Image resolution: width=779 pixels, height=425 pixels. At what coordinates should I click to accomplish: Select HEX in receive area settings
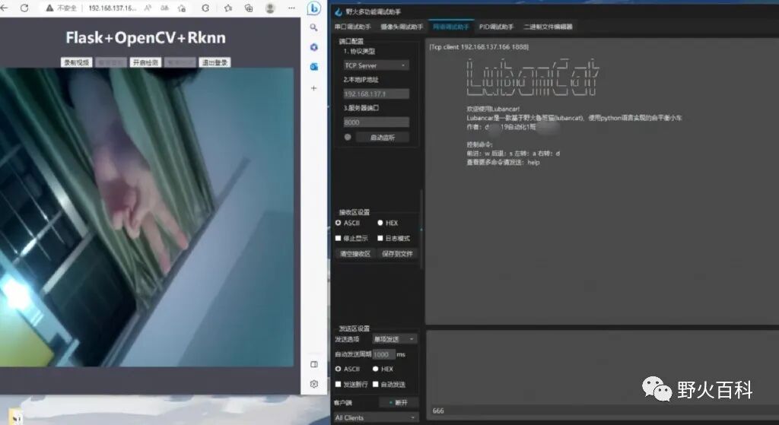tap(388, 223)
